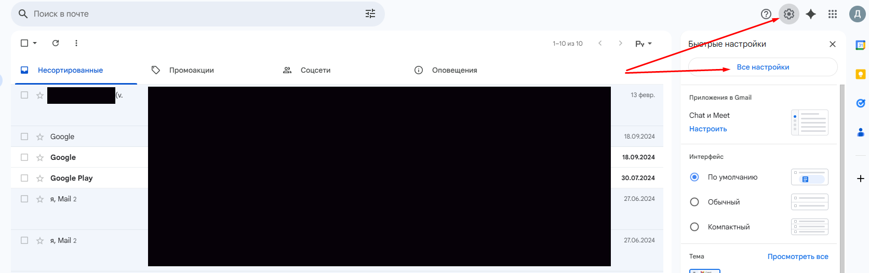Screen dimensions: 869x273
Task: Star the 13 февр. message
Action: 40,95
